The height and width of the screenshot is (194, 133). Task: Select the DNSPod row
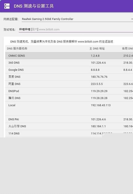coord(69,91)
